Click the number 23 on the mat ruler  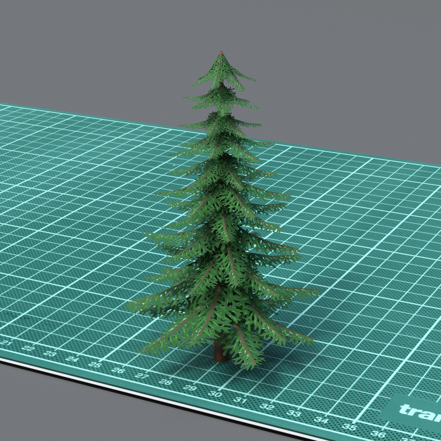[x=49, y=354]
